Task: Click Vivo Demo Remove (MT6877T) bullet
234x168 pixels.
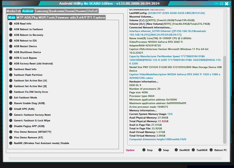Action: tap(11, 132)
